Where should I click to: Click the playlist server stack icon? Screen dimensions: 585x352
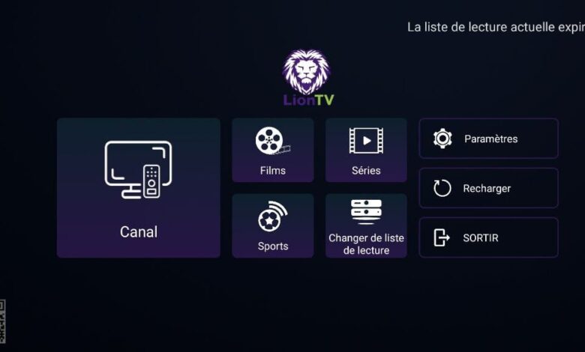(x=366, y=212)
